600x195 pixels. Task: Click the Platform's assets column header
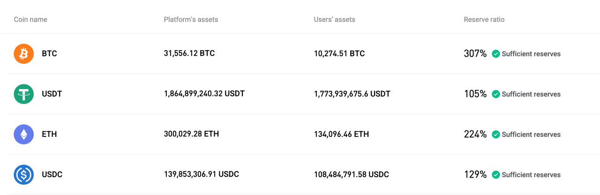191,20
